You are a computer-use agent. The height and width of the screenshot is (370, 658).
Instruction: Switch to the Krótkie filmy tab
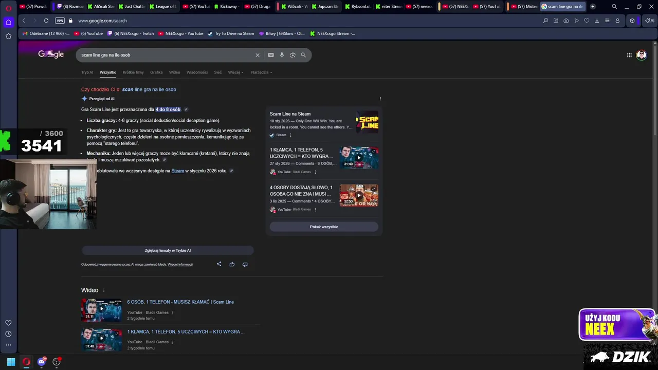click(133, 72)
